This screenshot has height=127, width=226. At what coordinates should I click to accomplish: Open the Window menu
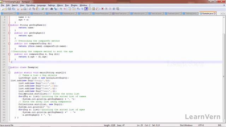coord(83,5)
